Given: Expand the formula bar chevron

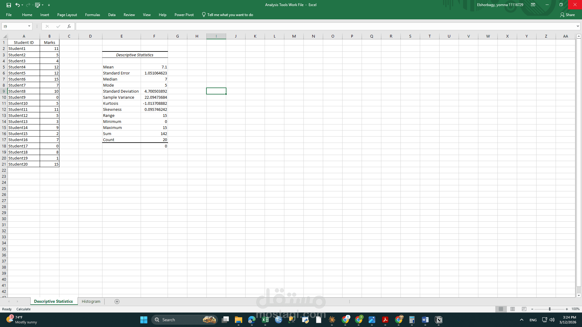Looking at the screenshot, I should coord(578,26).
